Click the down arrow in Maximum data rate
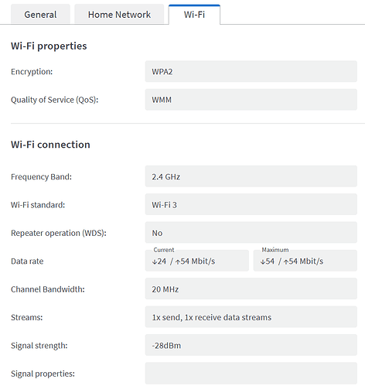The image size is (365, 386). (x=263, y=261)
